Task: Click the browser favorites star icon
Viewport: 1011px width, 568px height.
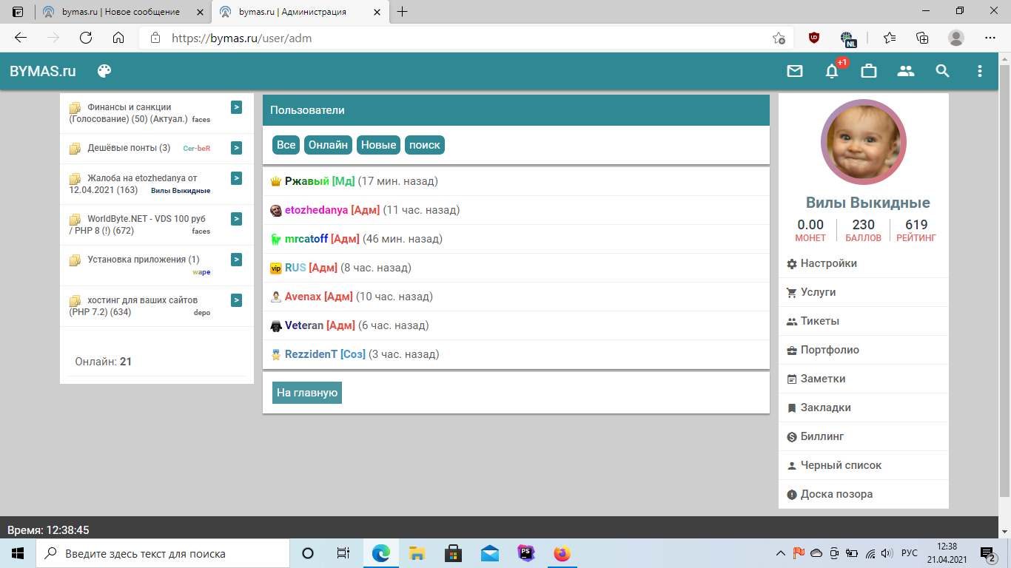Action: click(889, 38)
